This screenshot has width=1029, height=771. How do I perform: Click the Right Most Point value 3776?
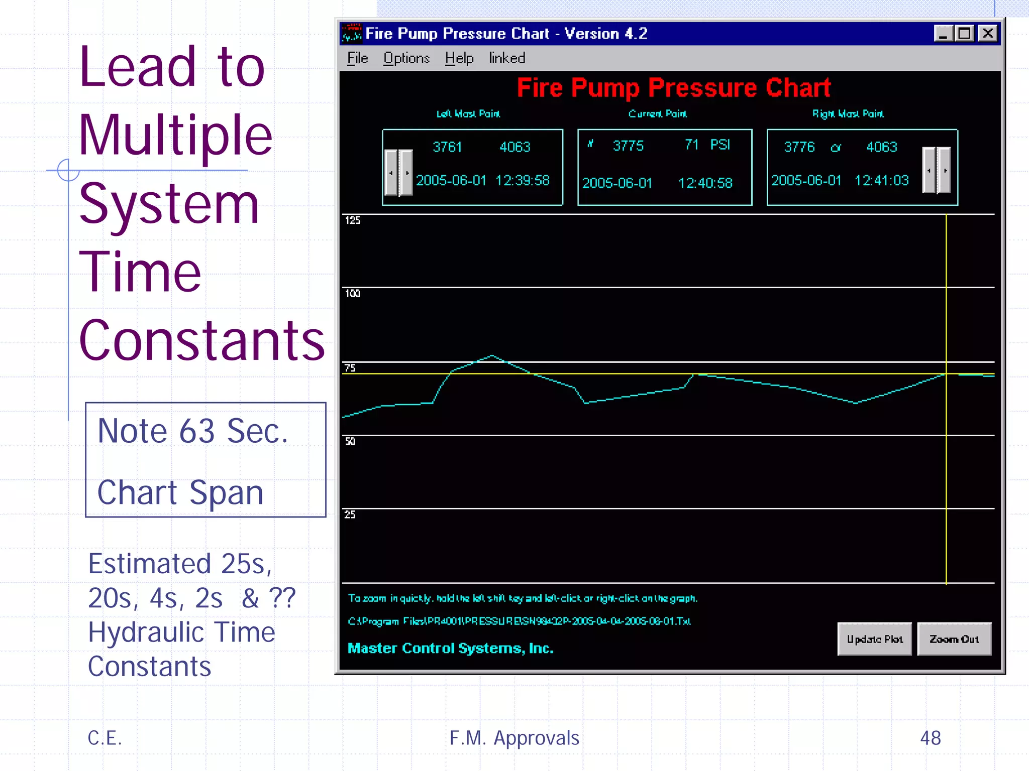tap(799, 147)
